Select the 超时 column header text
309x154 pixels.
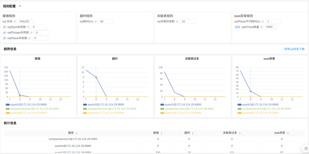point(187,133)
